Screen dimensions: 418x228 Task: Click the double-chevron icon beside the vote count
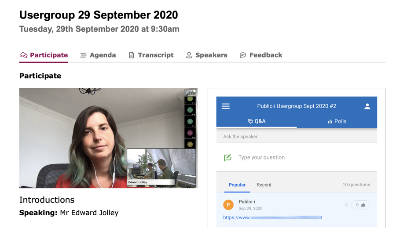pyautogui.click(x=346, y=205)
